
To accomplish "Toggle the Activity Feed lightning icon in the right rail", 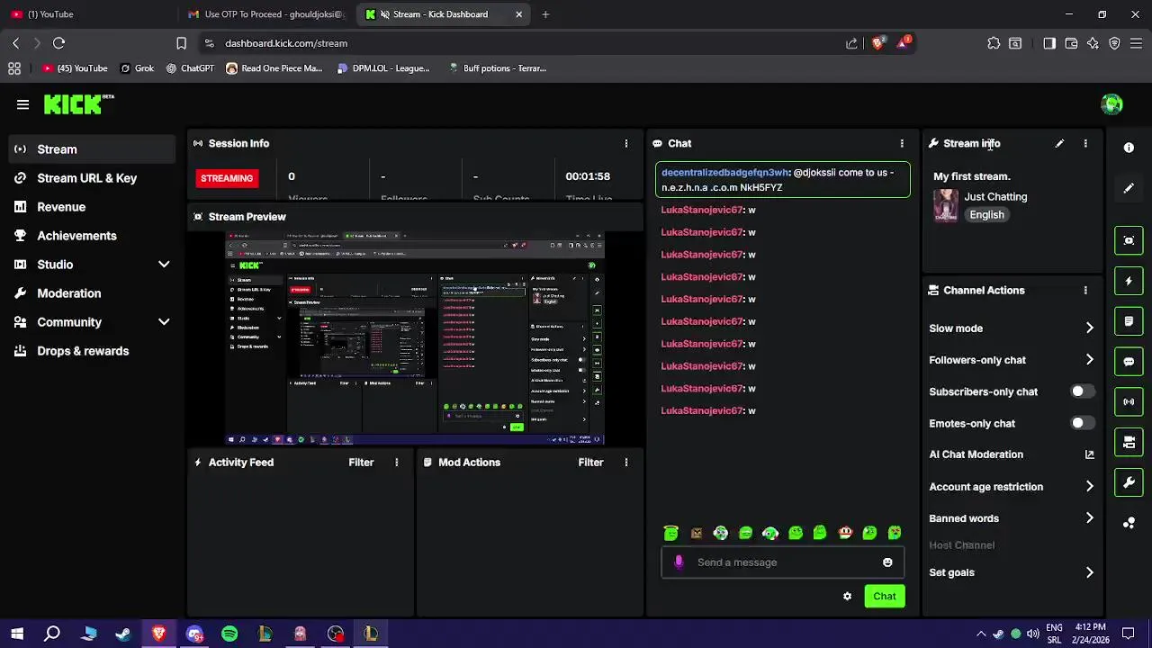I will (x=1129, y=281).
